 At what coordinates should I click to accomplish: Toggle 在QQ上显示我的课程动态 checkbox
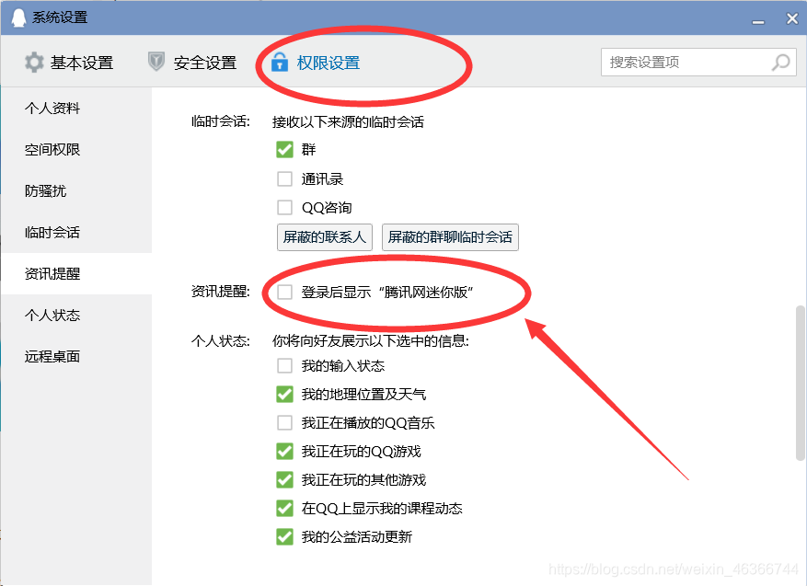click(x=284, y=509)
